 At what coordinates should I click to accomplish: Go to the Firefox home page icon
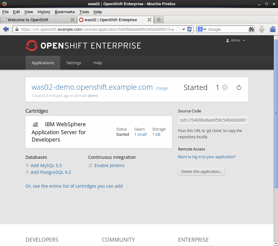273,29
